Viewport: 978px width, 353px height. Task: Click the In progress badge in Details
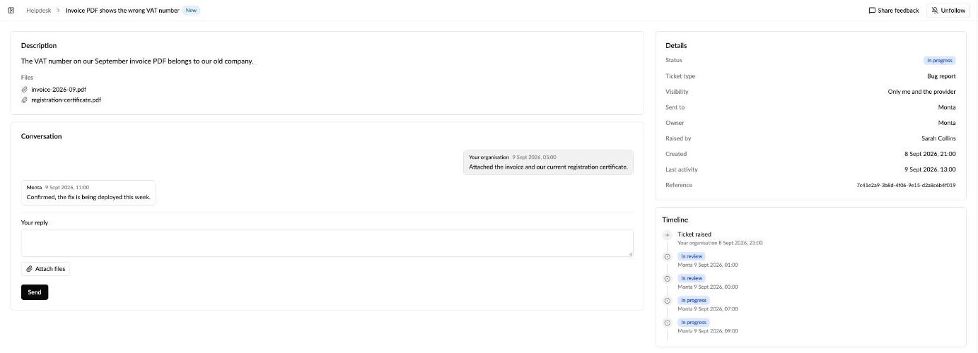coord(940,61)
